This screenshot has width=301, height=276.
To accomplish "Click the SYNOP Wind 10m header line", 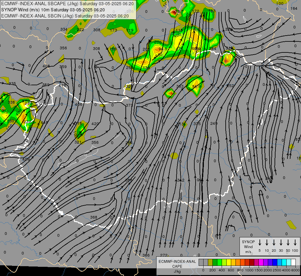I will click(53, 10).
